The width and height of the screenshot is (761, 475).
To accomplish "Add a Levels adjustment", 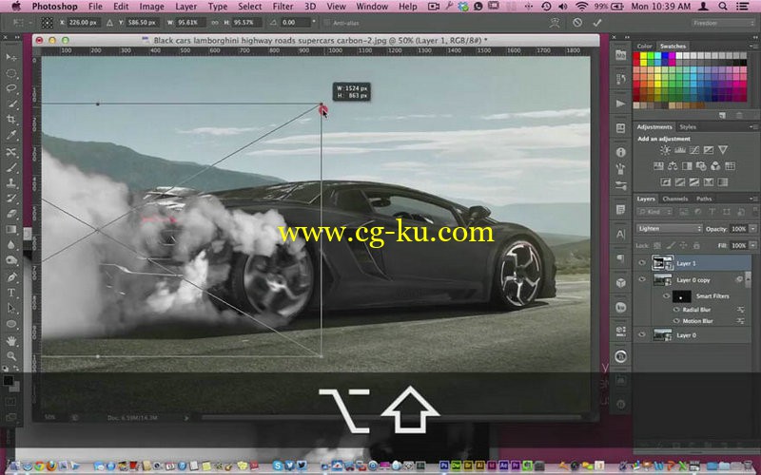I will point(679,150).
